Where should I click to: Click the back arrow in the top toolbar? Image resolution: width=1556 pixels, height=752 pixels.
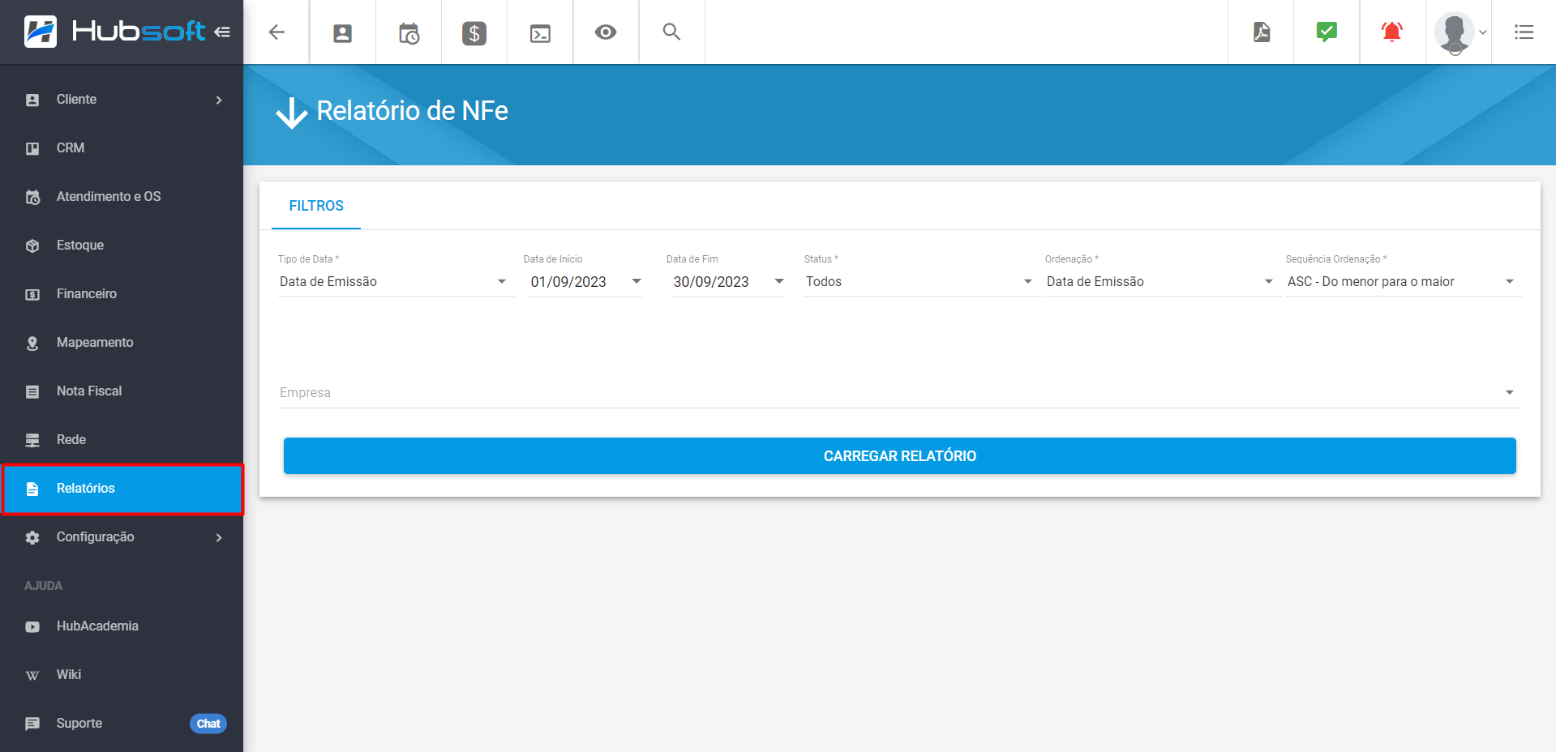[276, 32]
